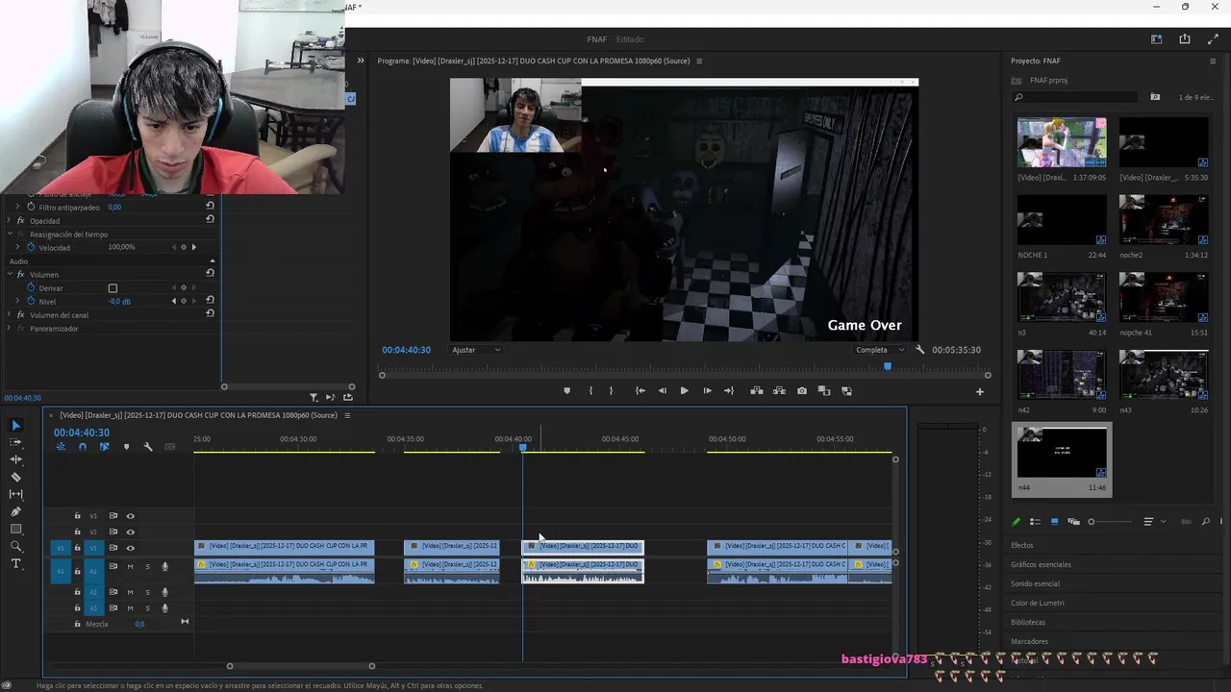Click the project search field

(1077, 97)
